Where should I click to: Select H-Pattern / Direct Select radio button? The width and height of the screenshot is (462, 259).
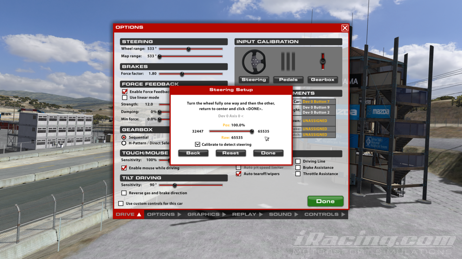coord(124,143)
